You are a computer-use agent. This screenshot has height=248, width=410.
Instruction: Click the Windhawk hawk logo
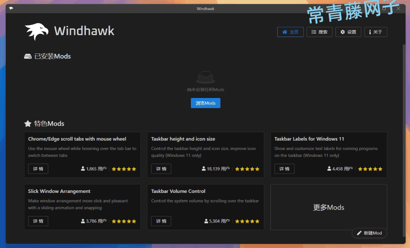(36, 32)
